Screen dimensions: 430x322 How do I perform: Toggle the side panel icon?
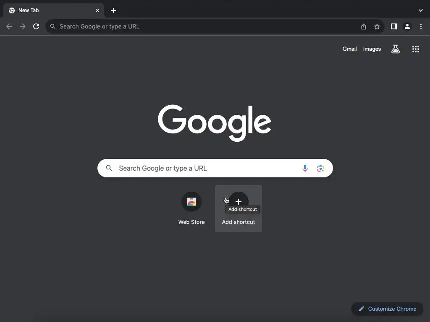tap(394, 26)
